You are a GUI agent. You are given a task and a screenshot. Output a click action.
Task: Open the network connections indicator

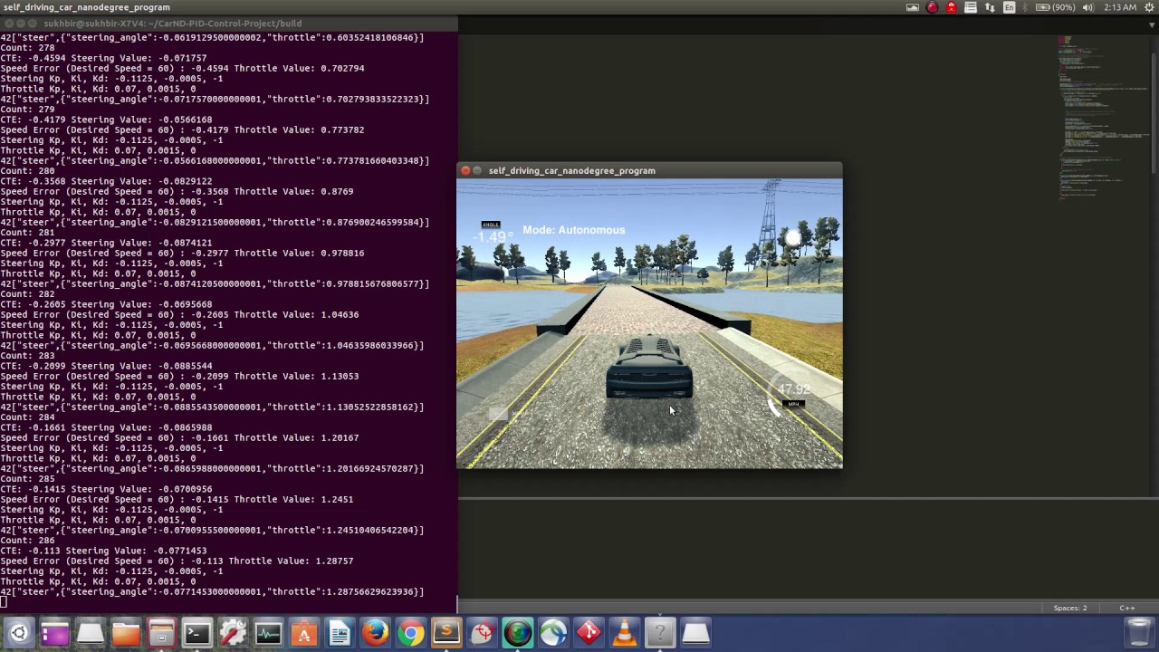click(991, 7)
